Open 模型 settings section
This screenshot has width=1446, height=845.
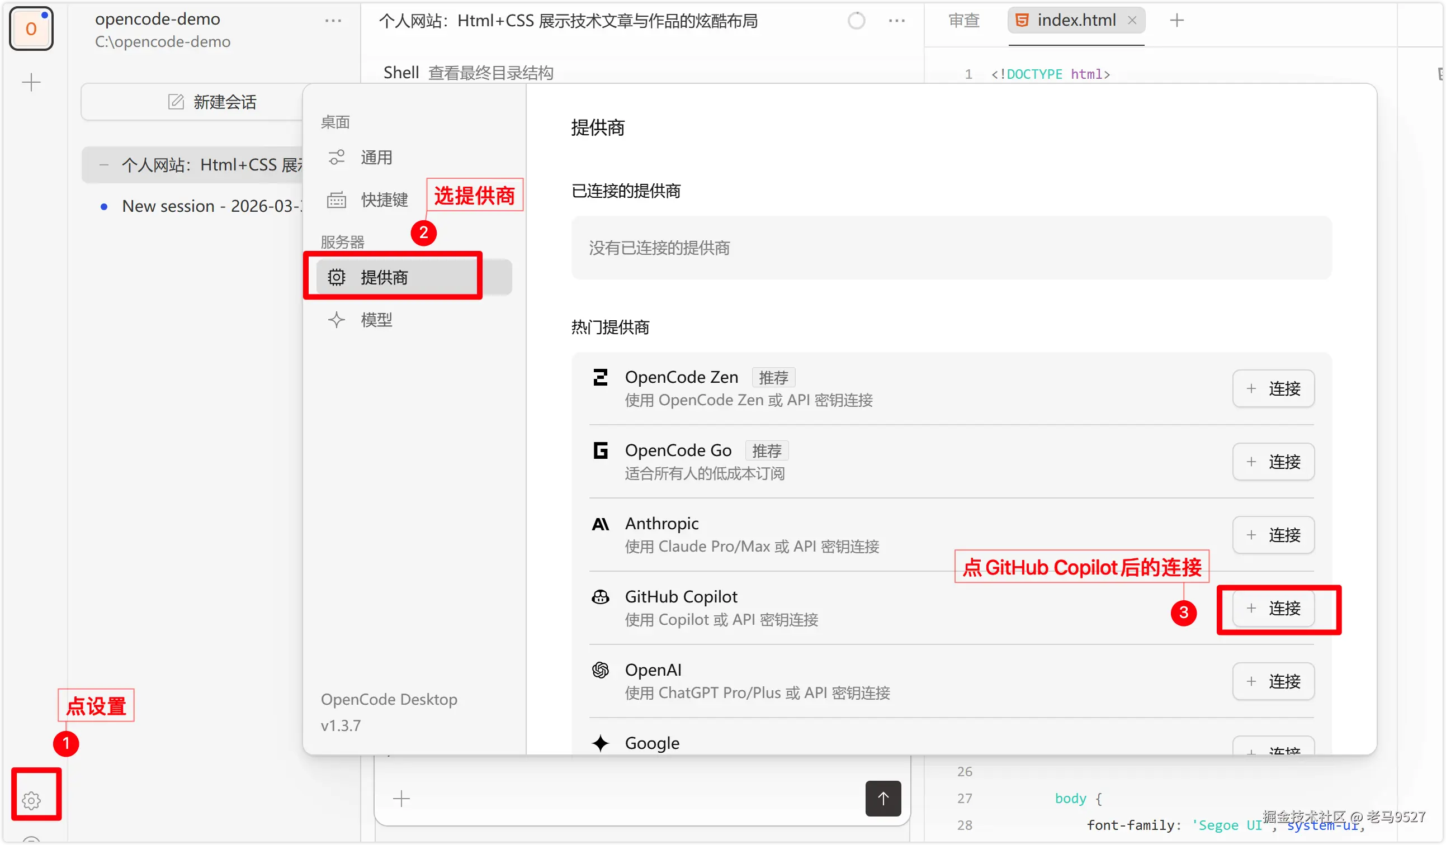point(376,320)
